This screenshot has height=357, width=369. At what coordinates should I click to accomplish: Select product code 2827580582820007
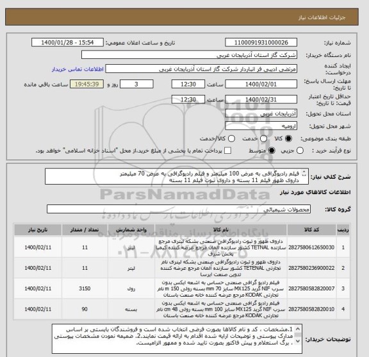[x=311, y=288]
